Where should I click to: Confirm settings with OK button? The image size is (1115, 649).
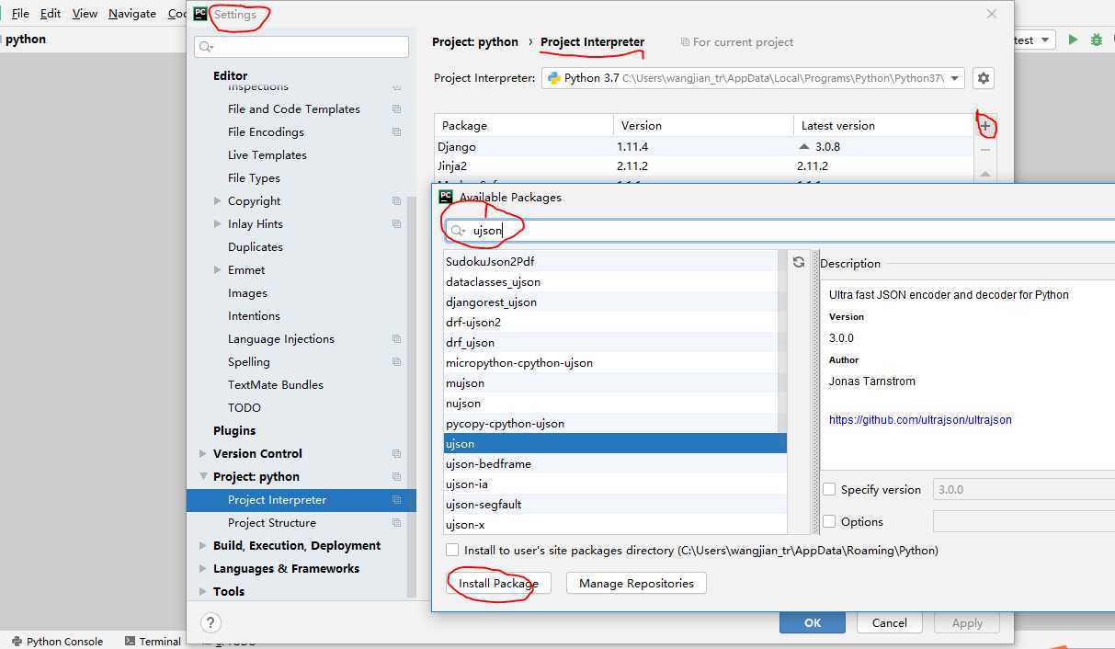pos(813,622)
